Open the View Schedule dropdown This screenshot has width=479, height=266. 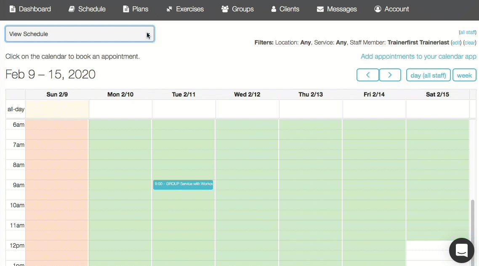80,34
